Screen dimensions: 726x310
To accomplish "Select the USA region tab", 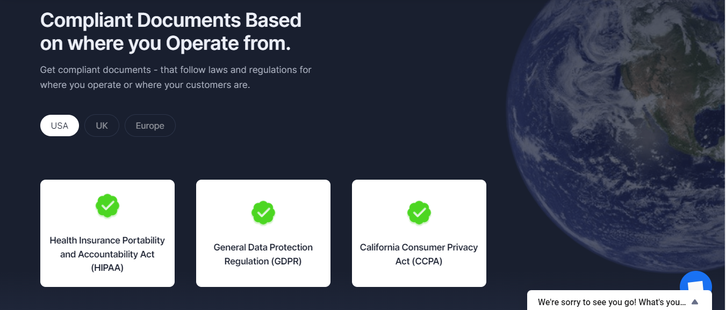I will click(x=60, y=126).
